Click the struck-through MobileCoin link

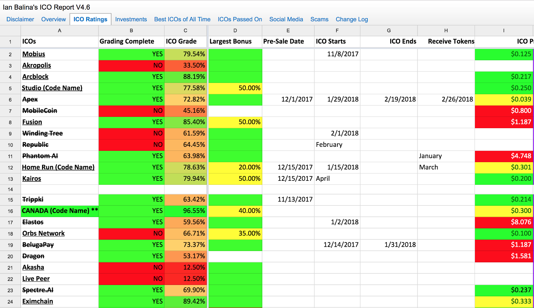[x=40, y=111]
